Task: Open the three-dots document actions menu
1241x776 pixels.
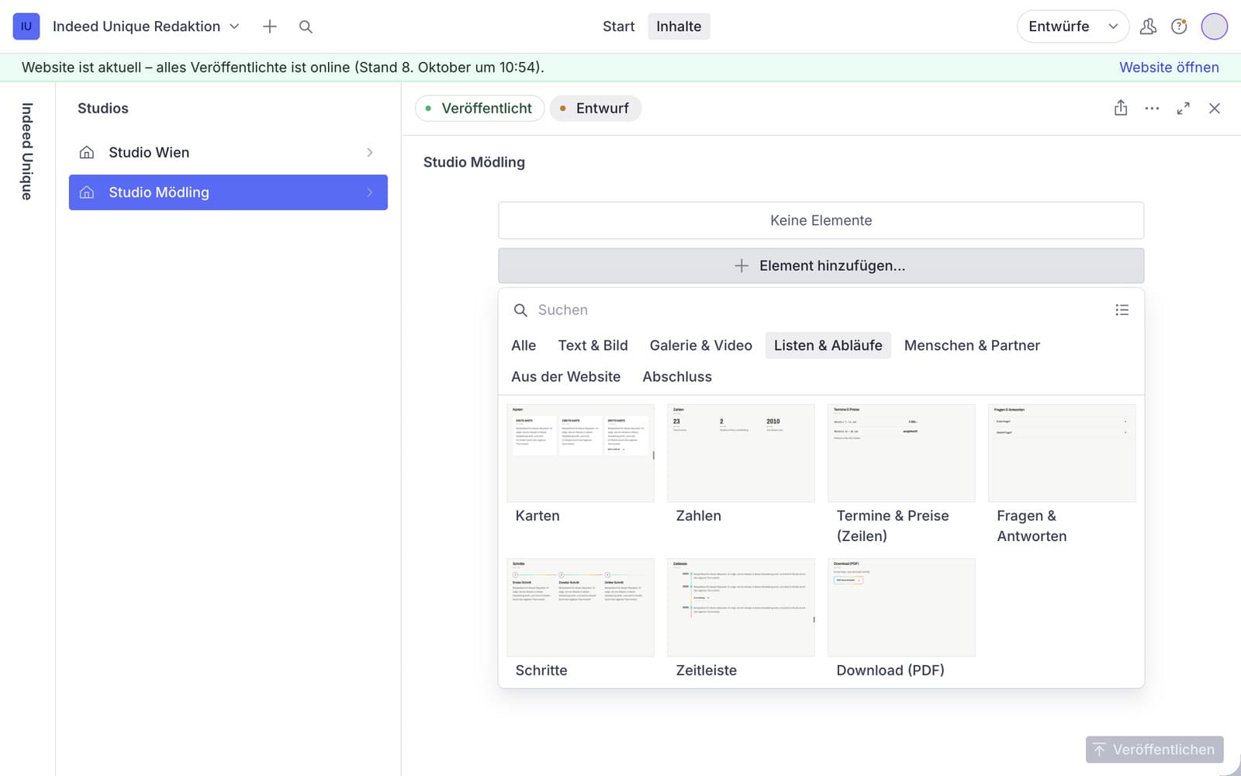Action: 1152,109
